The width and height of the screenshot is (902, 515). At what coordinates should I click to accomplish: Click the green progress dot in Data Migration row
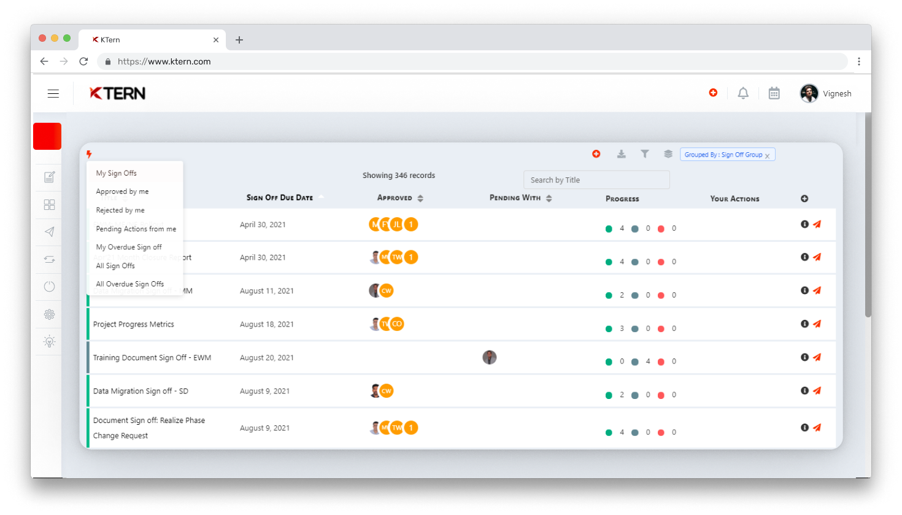[x=609, y=395]
